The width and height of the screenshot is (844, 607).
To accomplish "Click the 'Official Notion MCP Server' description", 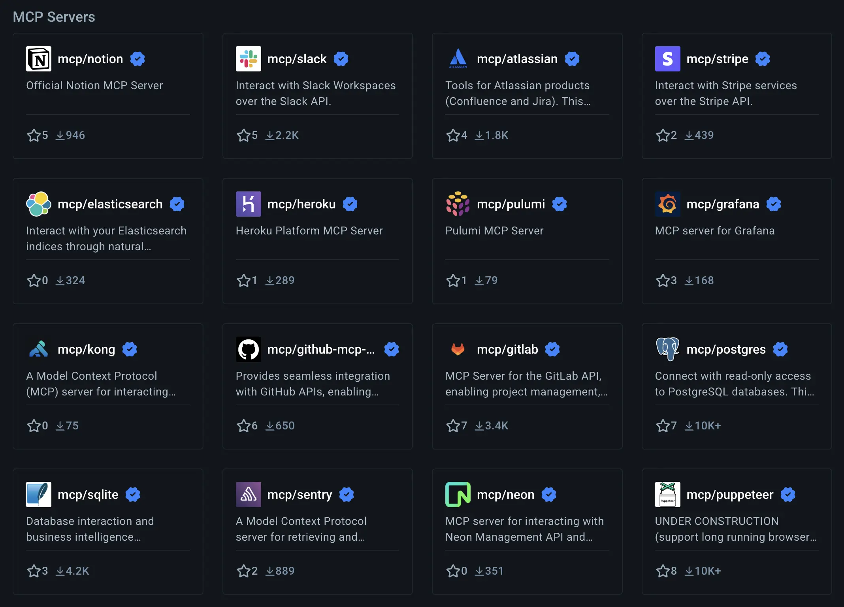I will 94,86.
